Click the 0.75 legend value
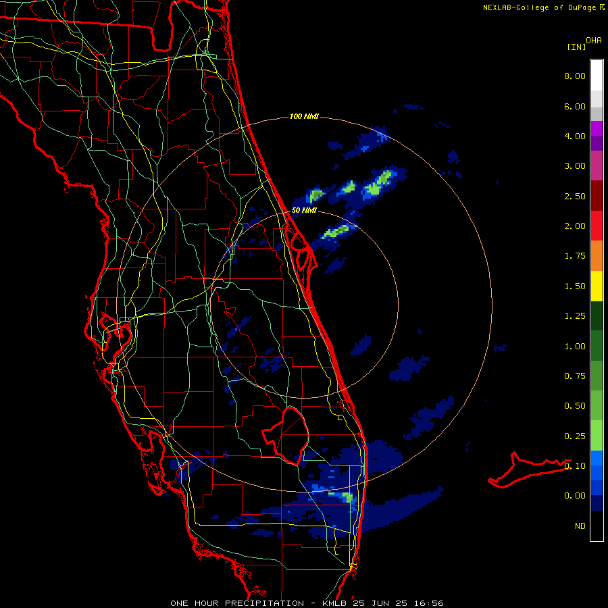Screen dimensions: 608x608 coord(575,376)
